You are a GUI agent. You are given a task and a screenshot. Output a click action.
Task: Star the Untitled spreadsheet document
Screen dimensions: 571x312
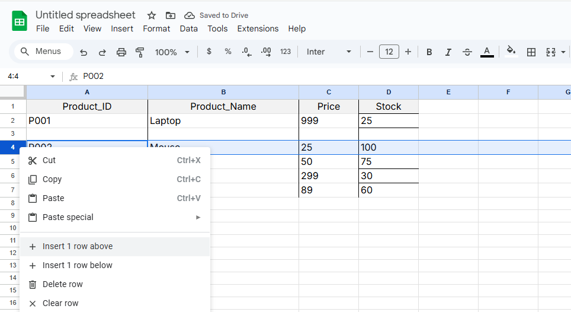152,15
